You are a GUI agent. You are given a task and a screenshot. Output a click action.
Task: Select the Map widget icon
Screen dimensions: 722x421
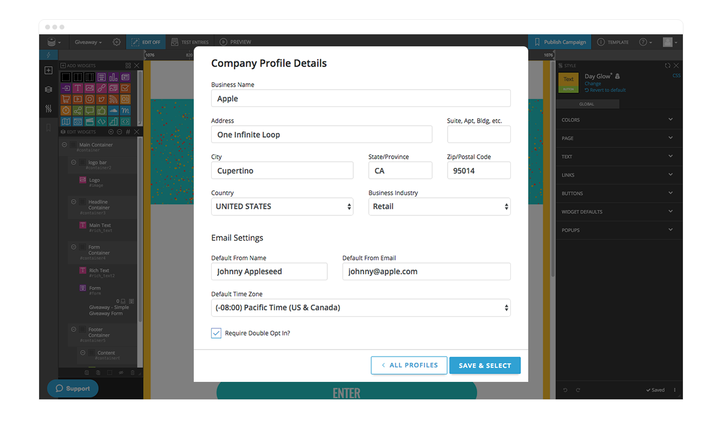point(66,120)
